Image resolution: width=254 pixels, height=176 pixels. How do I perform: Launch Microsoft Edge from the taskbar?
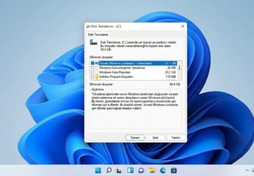click(163, 170)
